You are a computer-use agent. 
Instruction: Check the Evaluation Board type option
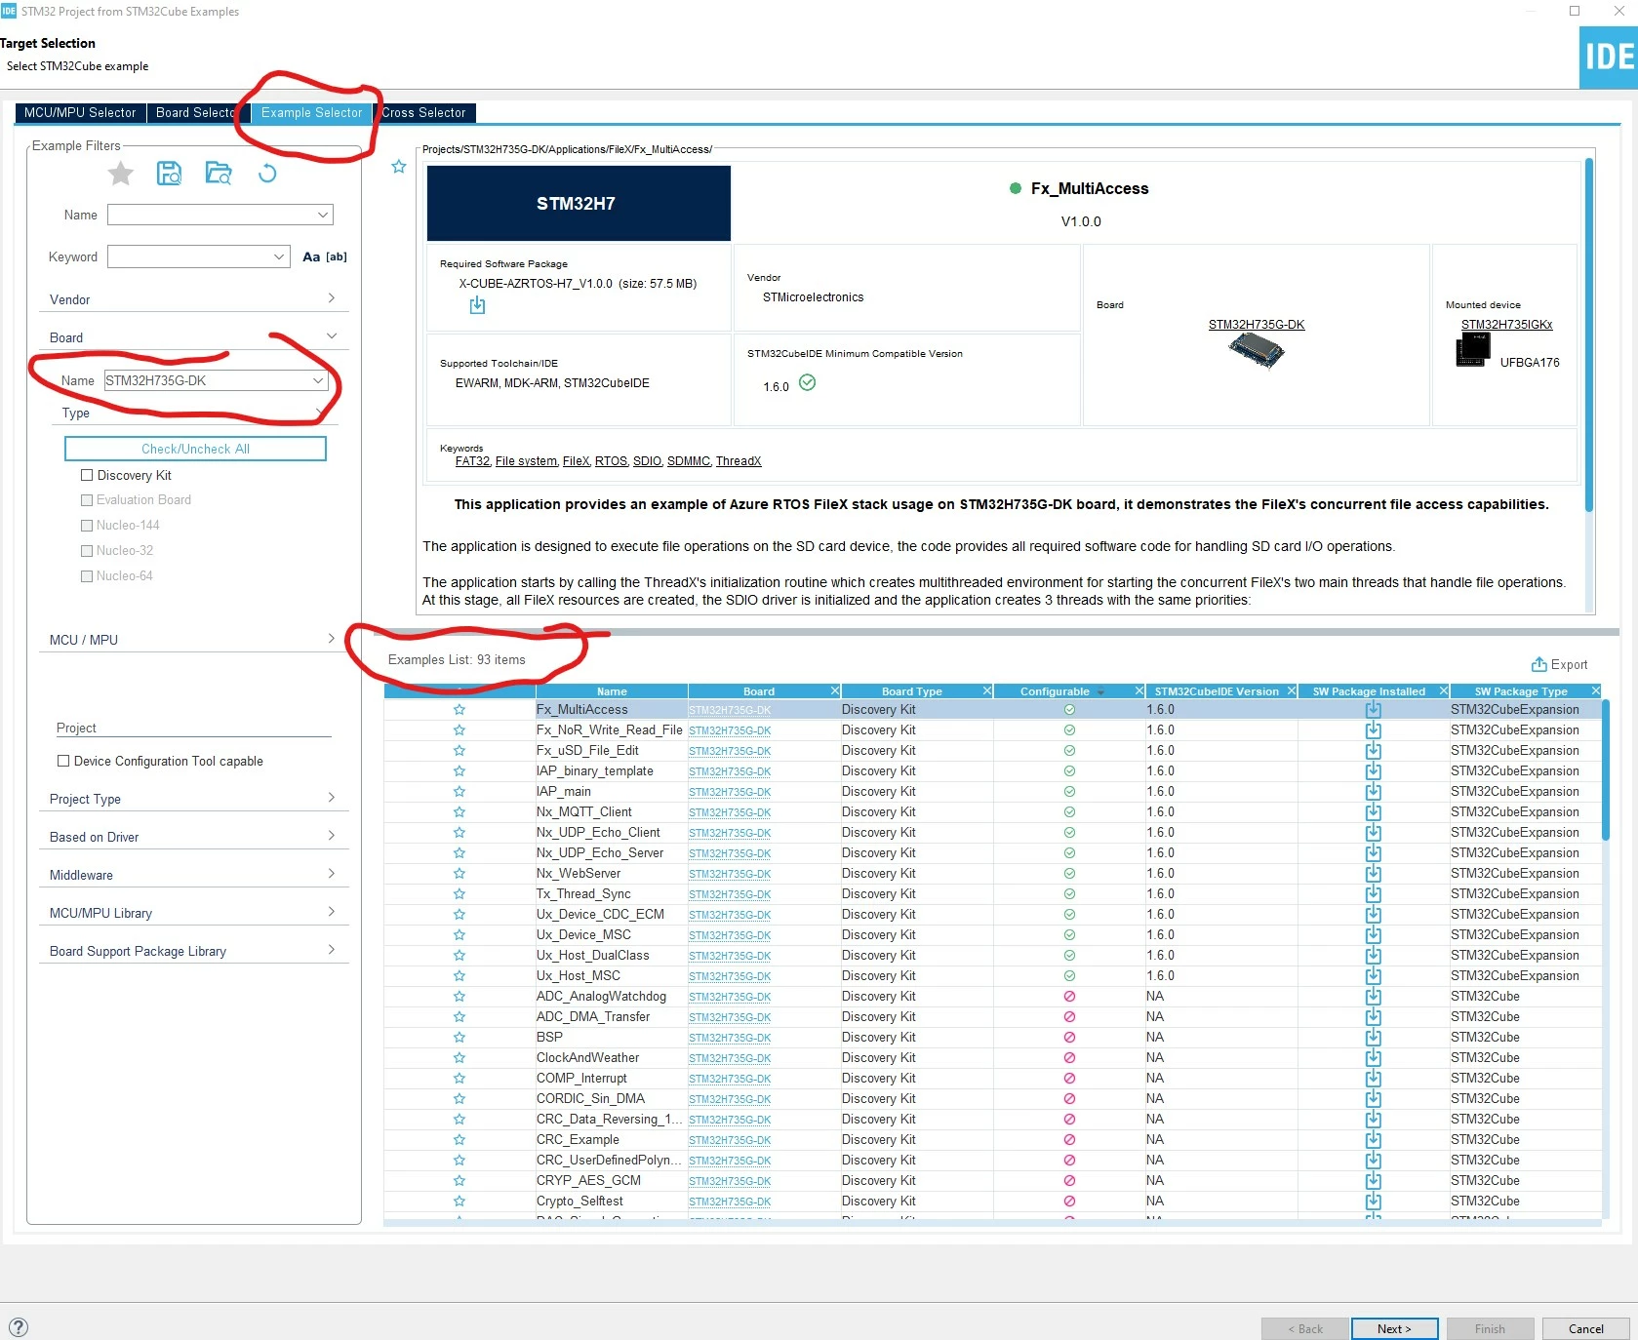coord(87,500)
